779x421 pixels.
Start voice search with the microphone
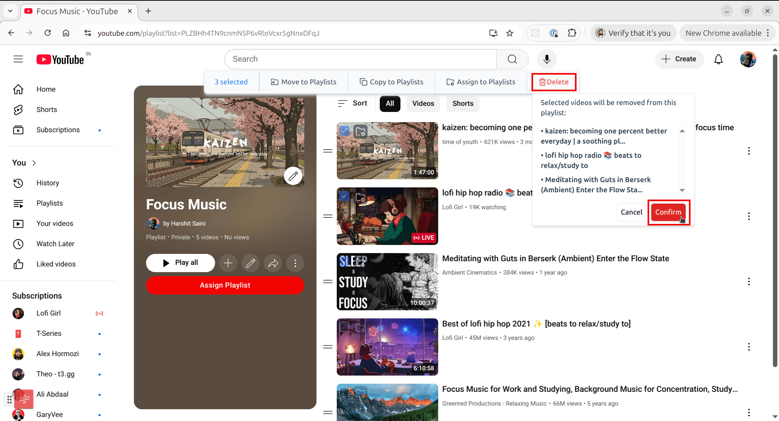tap(547, 59)
